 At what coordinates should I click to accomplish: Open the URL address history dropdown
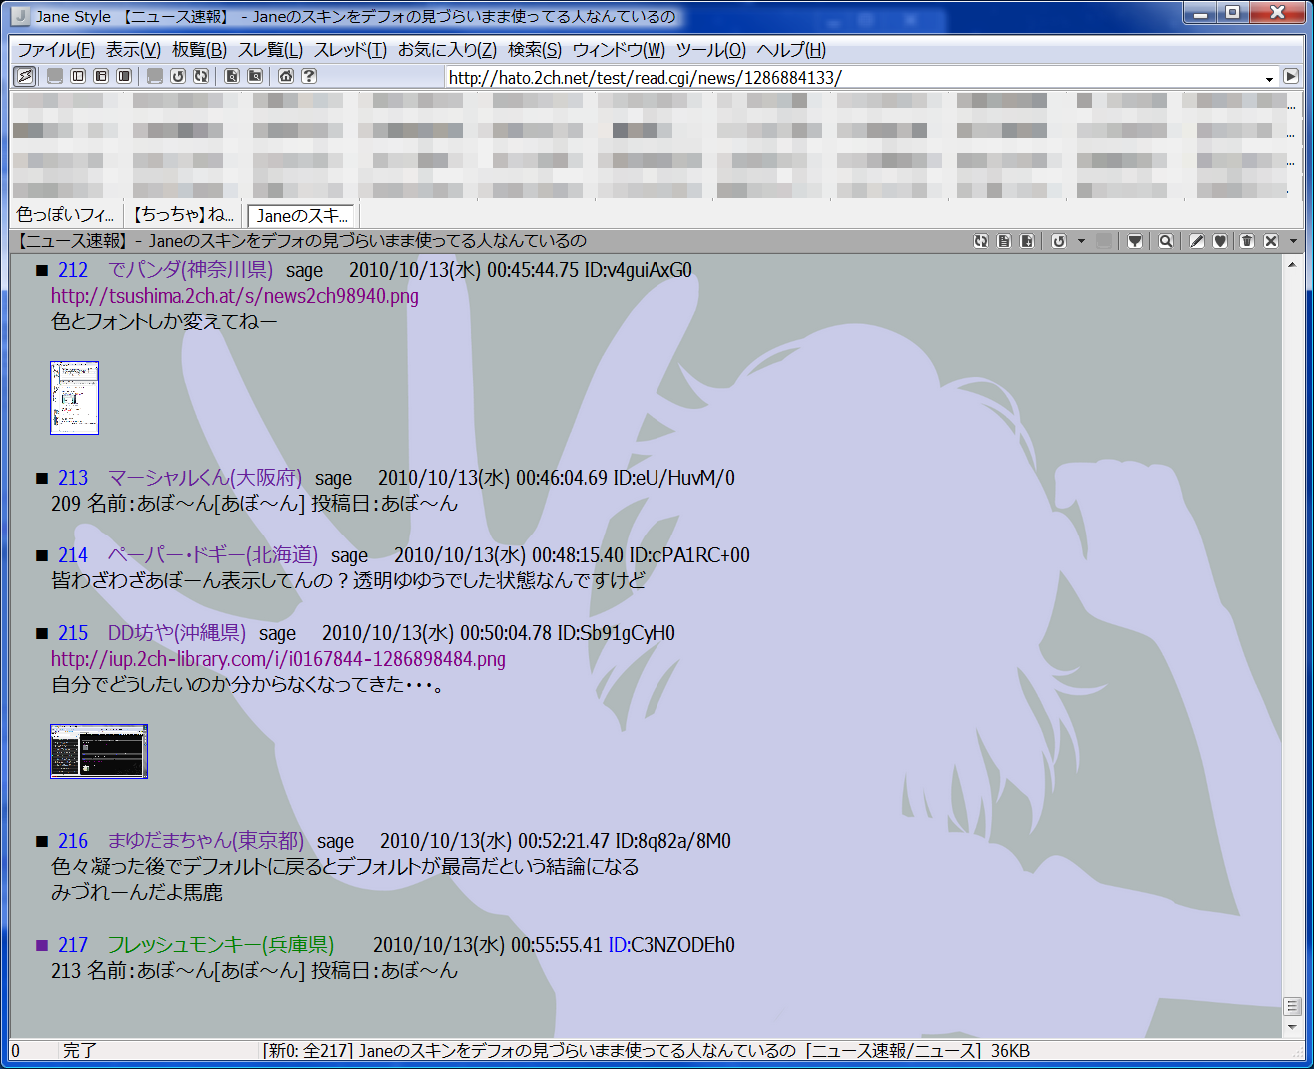click(x=1269, y=78)
